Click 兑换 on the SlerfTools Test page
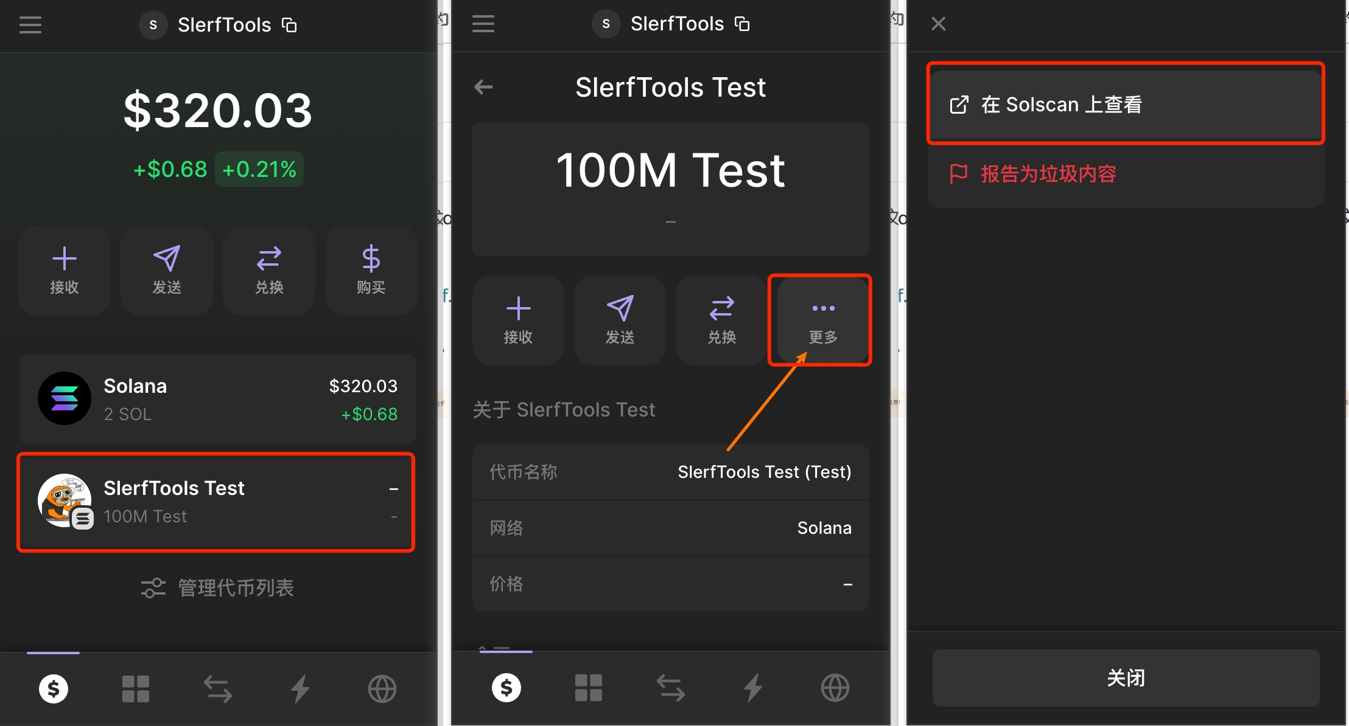 click(x=722, y=320)
